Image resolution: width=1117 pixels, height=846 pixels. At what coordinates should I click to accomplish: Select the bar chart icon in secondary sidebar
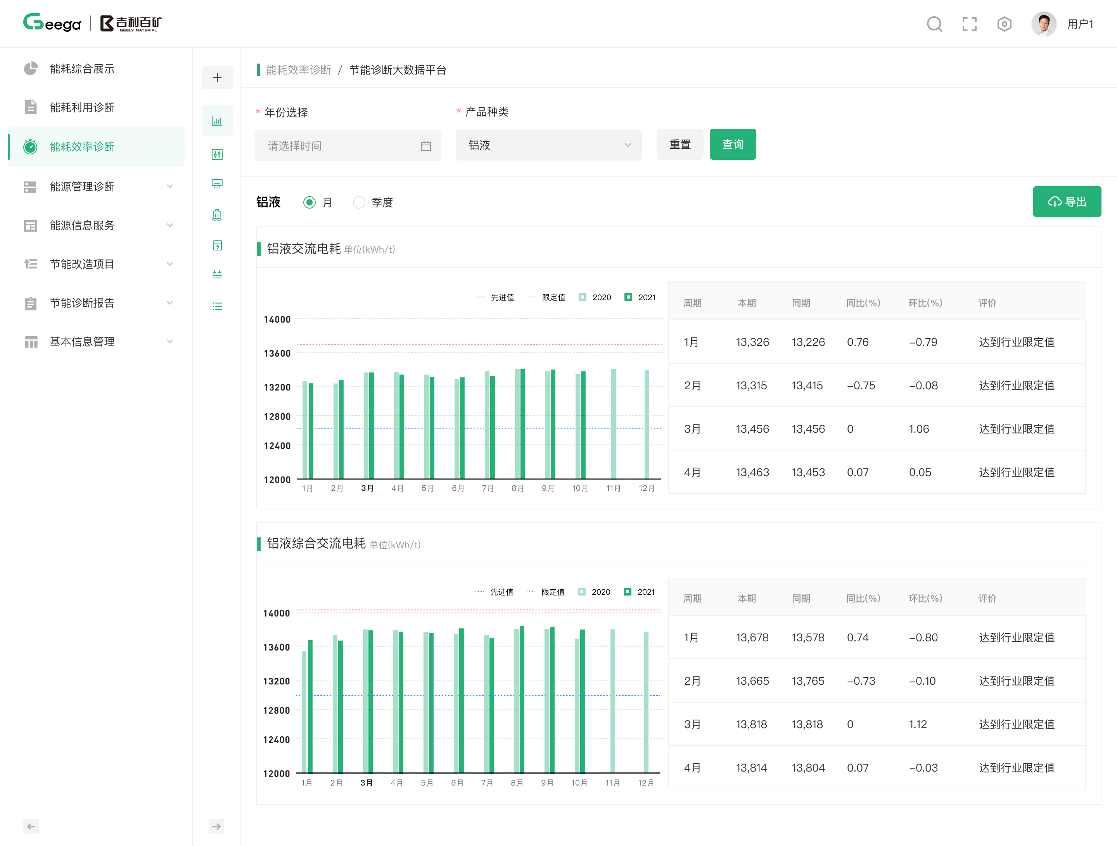pyautogui.click(x=217, y=121)
